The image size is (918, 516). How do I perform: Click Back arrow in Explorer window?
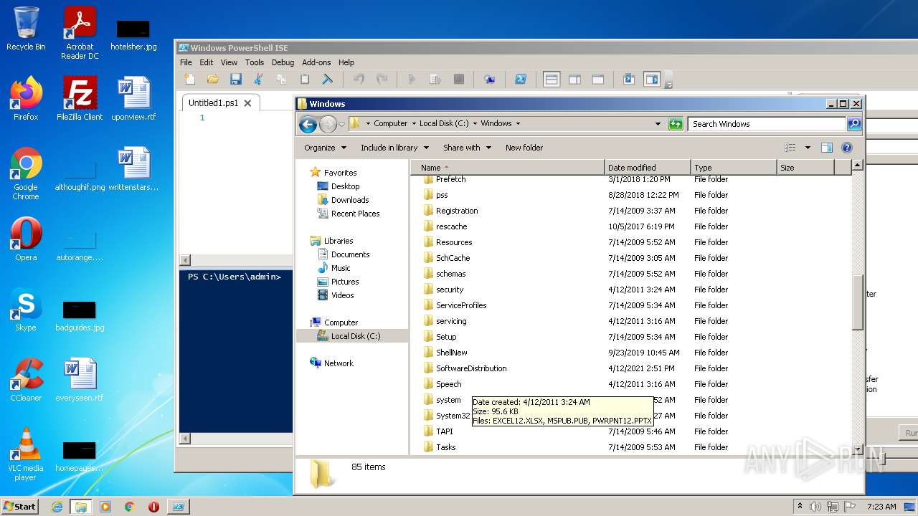click(308, 124)
